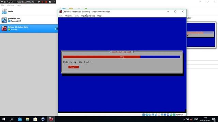
Task: Switch to Debian VM taskbar icon
Action: click(x=51, y=119)
